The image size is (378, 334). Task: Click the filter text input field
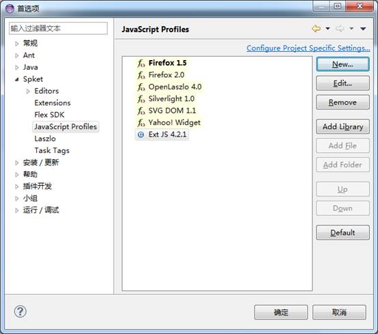tap(58, 28)
